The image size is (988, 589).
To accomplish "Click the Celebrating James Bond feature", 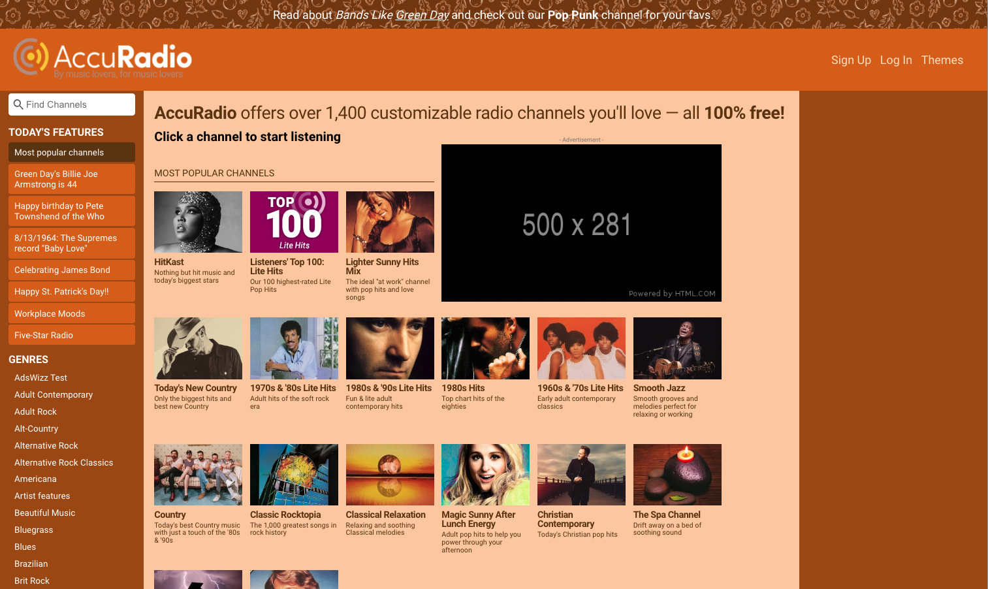I will (x=72, y=270).
